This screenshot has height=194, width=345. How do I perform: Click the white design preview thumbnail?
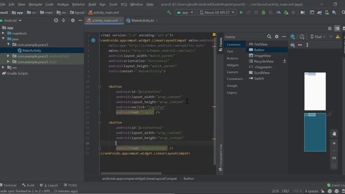(315, 91)
